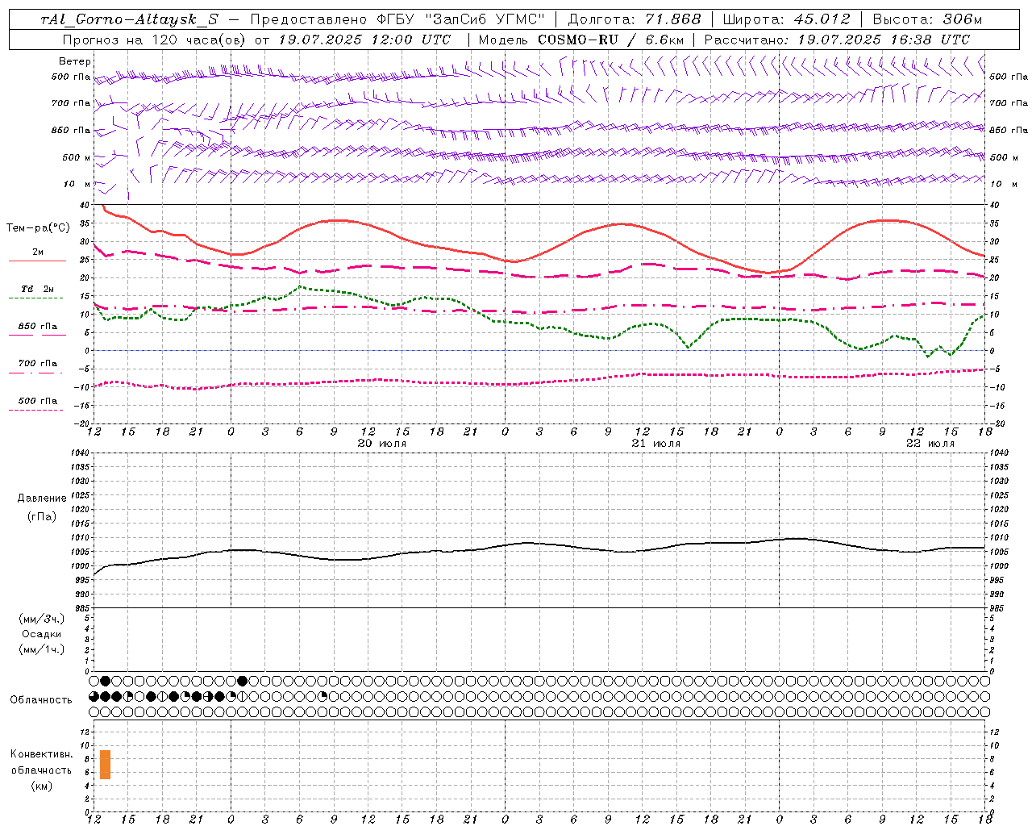This screenshot has width=1032, height=826.
Task: Click the 2м temperature legend label
Action: pos(38,252)
